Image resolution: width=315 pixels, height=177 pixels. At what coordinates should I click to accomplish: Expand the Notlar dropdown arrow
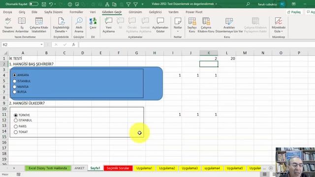[178, 31]
